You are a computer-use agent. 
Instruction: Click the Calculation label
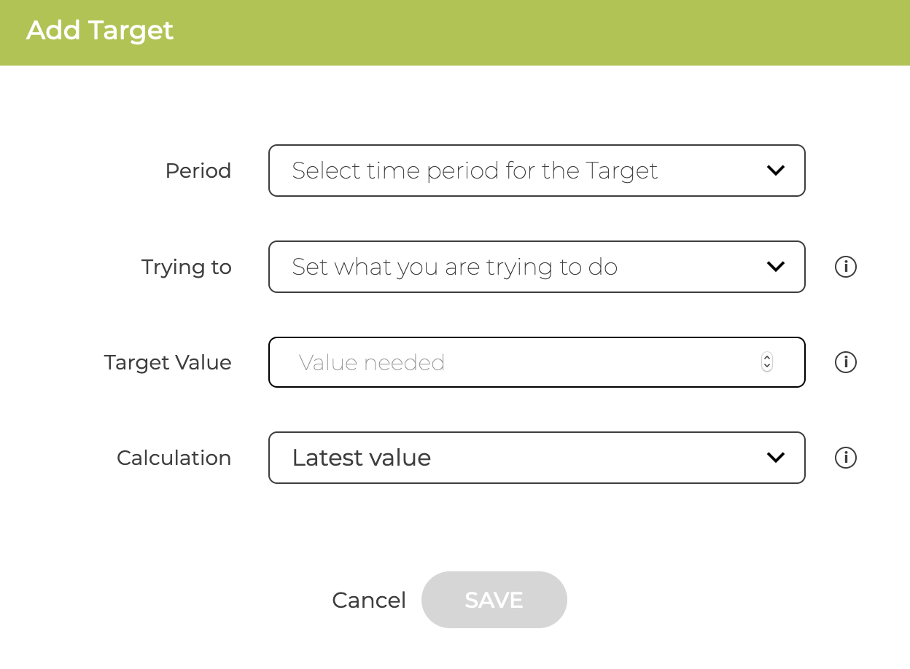(x=174, y=458)
